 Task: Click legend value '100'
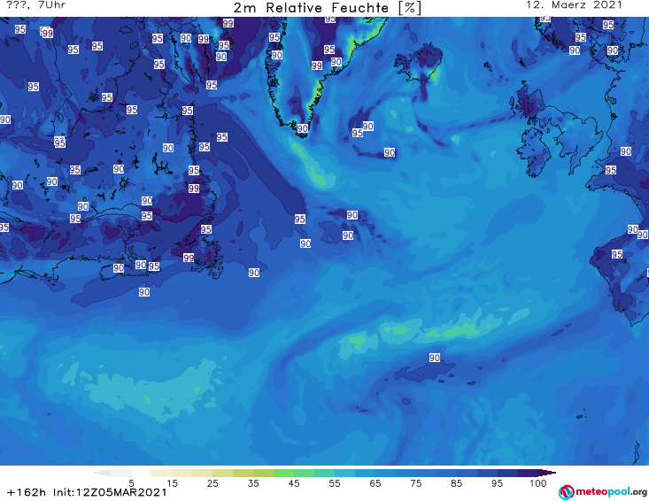point(537,483)
